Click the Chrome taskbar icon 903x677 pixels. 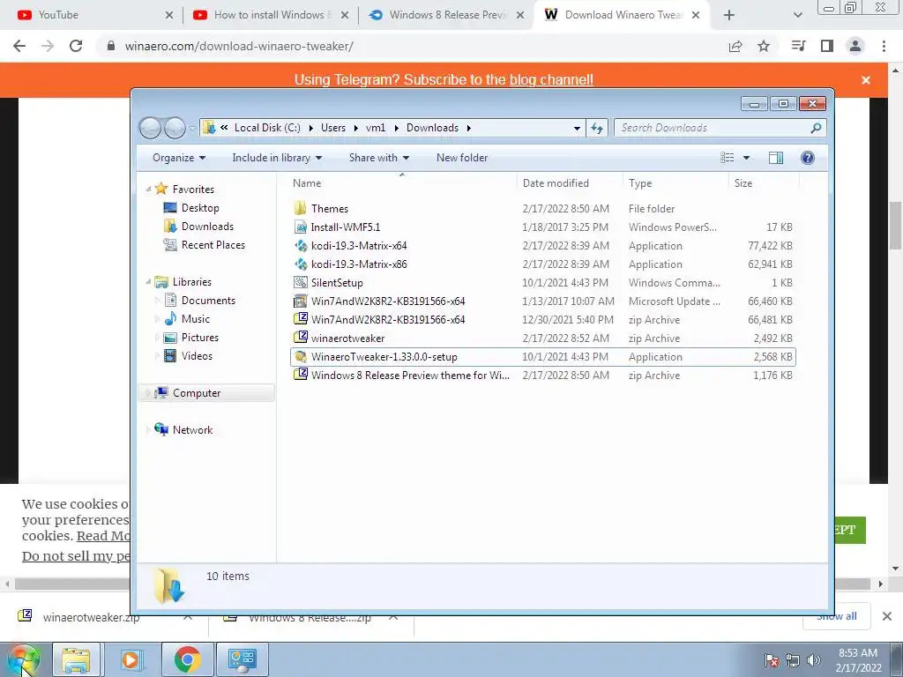(x=188, y=659)
